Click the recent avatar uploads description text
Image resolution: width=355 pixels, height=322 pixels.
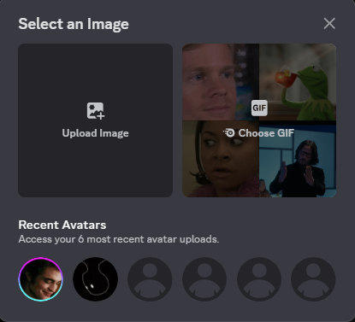click(119, 239)
